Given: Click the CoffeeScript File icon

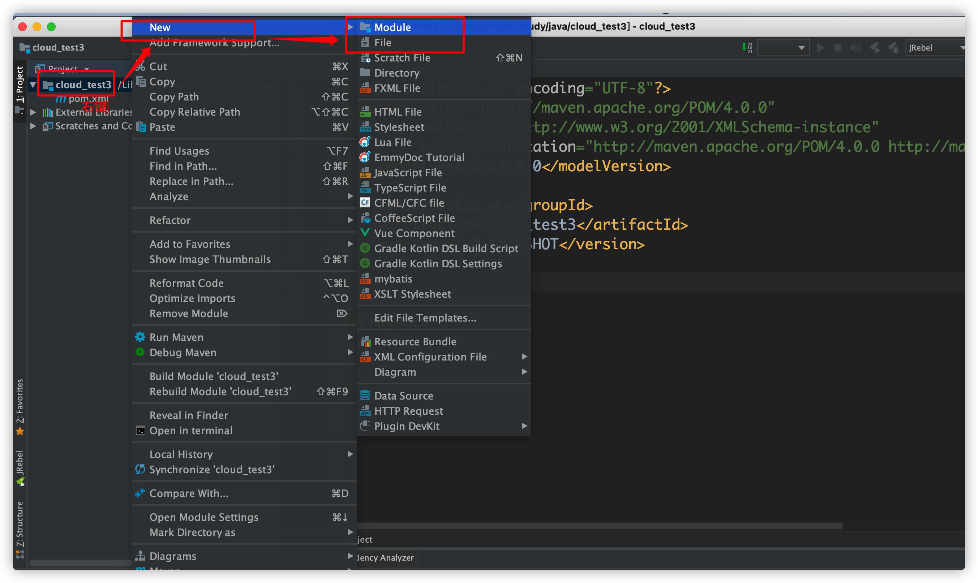Looking at the screenshot, I should point(365,218).
